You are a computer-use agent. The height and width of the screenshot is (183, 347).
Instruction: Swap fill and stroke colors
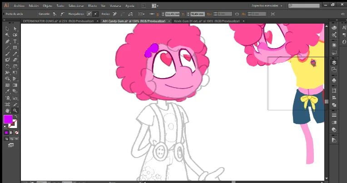(x=16, y=116)
